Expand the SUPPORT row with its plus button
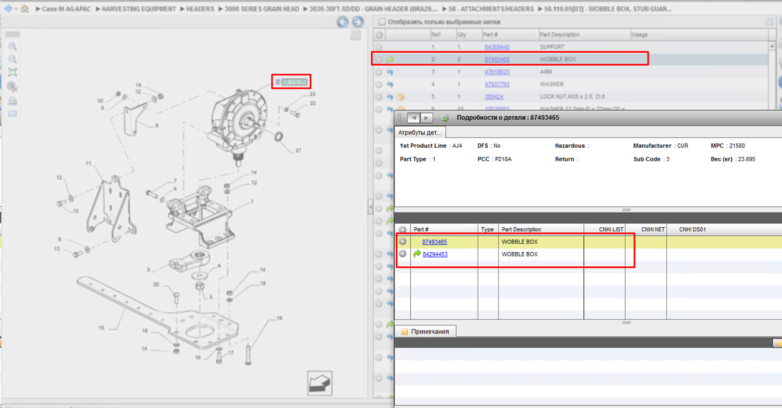 pyautogui.click(x=379, y=47)
